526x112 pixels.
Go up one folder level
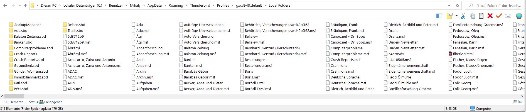[26, 5]
